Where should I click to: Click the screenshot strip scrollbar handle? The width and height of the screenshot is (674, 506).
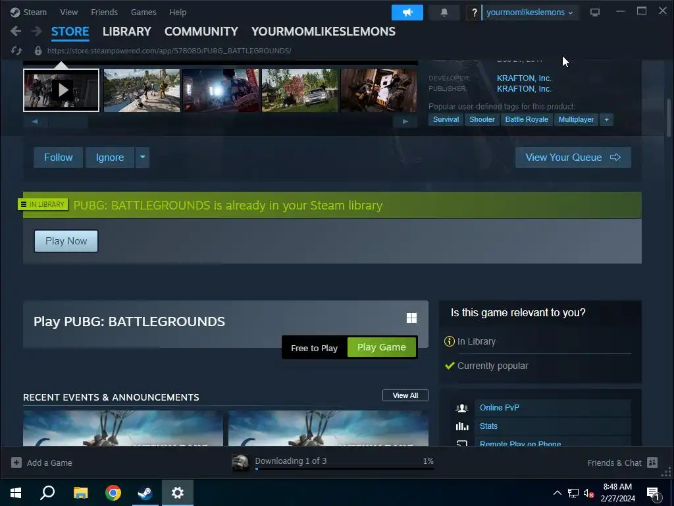tap(68, 122)
